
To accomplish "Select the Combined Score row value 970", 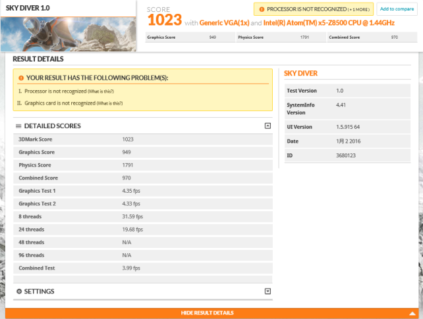I will point(127,178).
